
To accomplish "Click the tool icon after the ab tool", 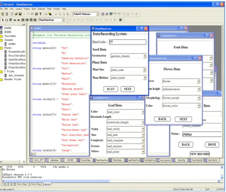I will 23,20.
